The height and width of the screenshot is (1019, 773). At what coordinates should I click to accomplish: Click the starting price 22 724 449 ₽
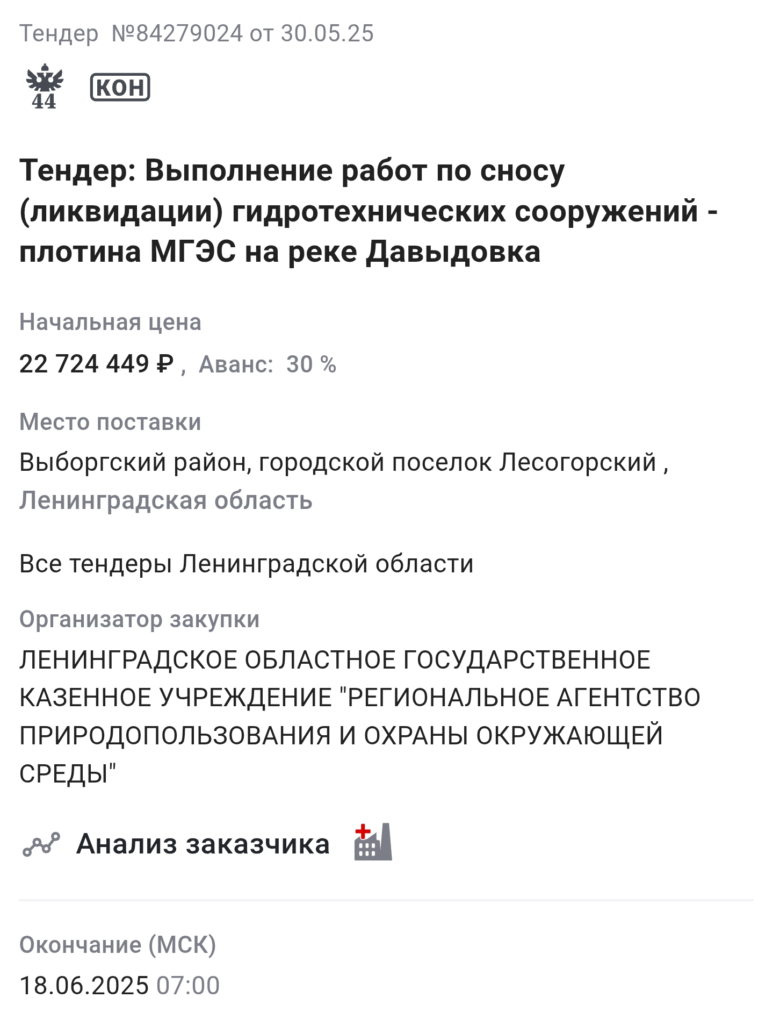pos(96,364)
